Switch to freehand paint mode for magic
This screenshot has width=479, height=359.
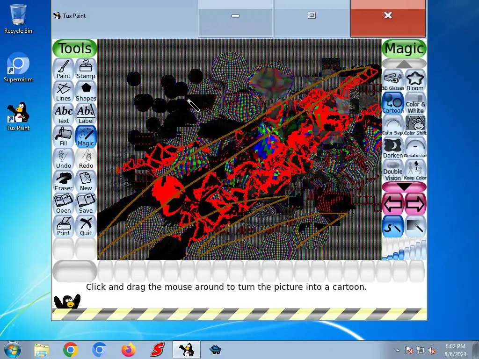393,226
